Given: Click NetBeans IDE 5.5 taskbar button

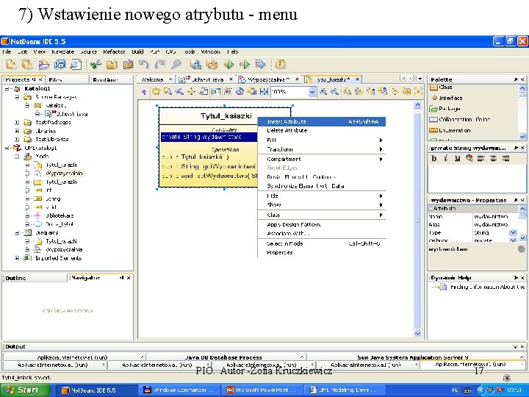Looking at the screenshot, I should 95,390.
